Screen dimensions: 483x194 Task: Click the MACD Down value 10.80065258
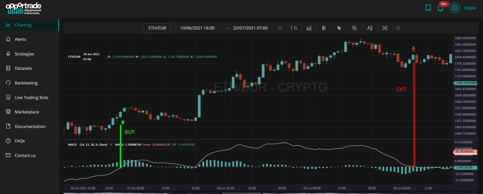click(x=161, y=145)
